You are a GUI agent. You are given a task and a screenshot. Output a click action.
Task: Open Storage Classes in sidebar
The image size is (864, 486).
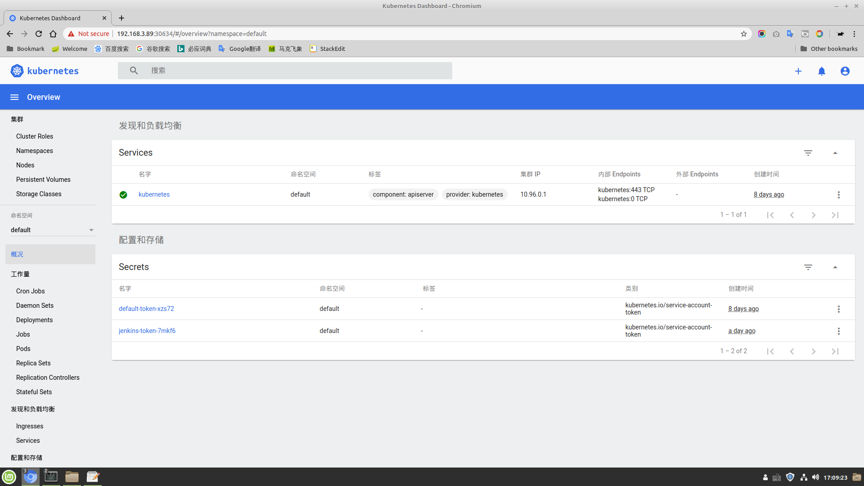pos(39,194)
